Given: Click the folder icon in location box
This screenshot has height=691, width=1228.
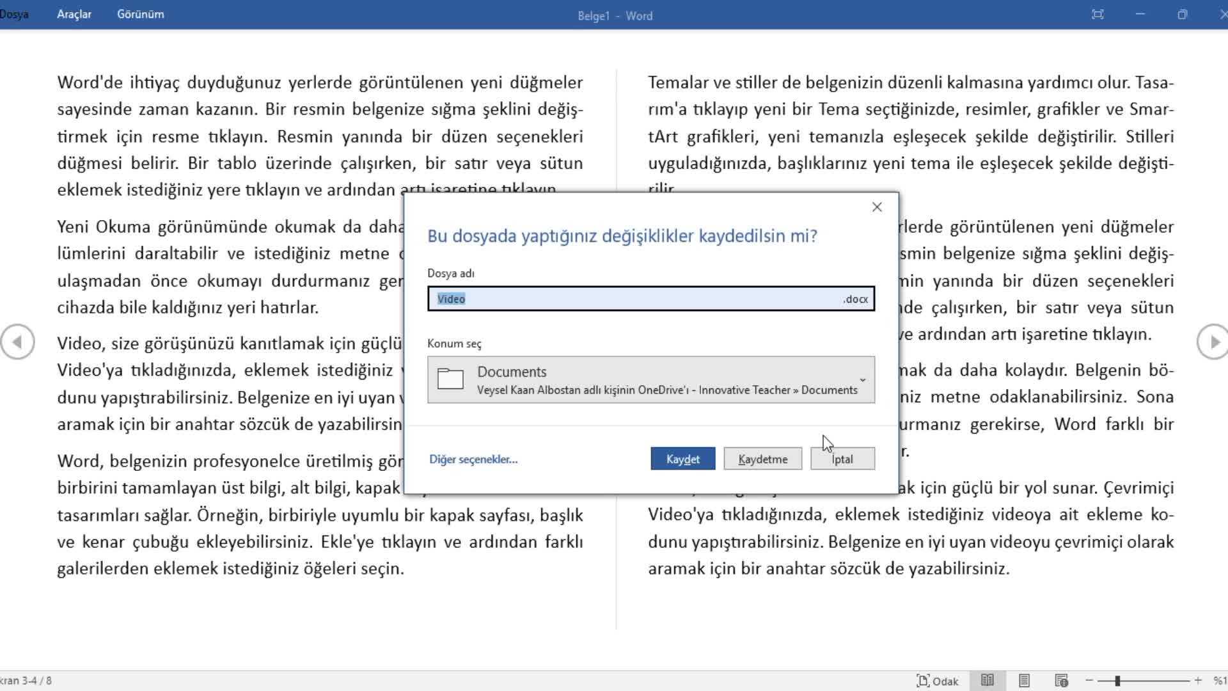Looking at the screenshot, I should tap(450, 379).
